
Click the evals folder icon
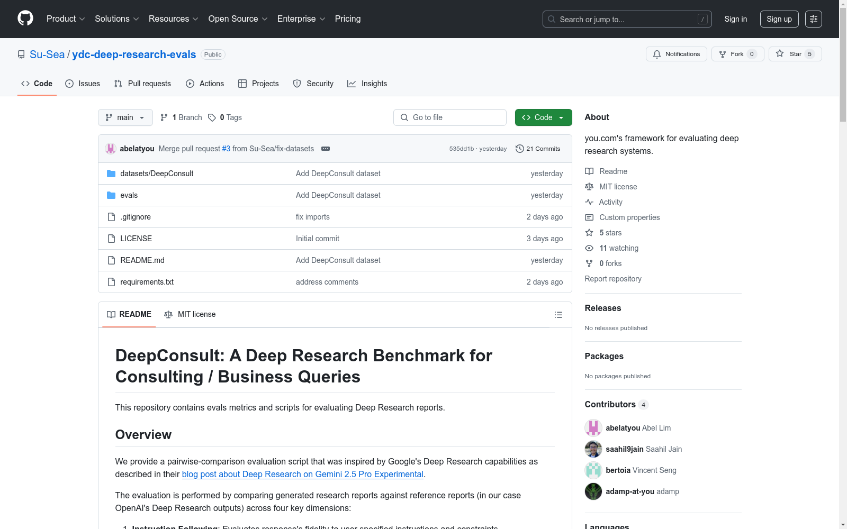(x=111, y=195)
